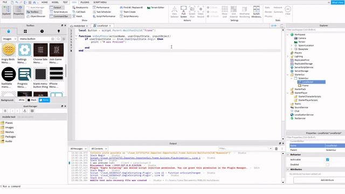Open the Terrain Editor

tap(156, 8)
